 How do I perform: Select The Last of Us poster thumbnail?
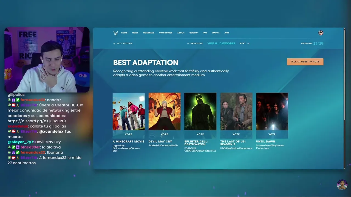pos(236,111)
